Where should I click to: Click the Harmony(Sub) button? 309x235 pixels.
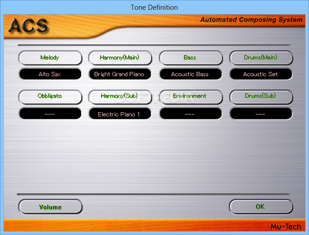[x=120, y=97]
